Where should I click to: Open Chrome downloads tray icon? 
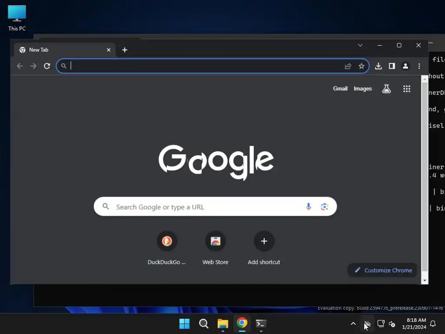point(379,66)
